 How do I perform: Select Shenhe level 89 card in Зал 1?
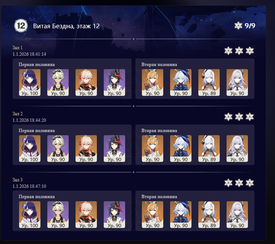[209, 82]
